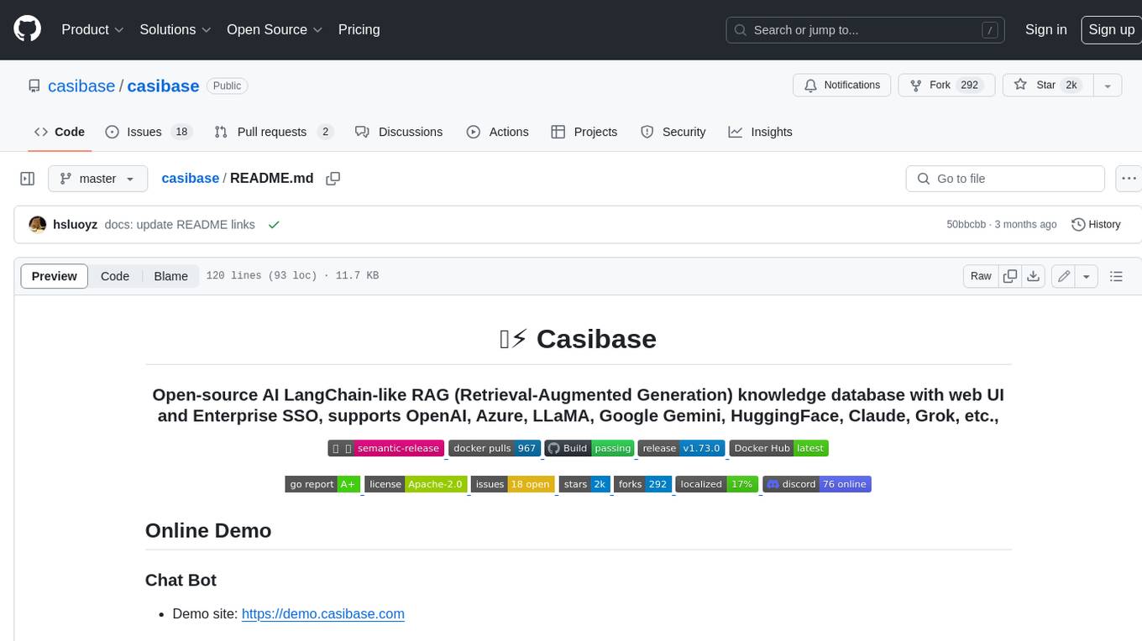
Task: Click Docker Hub latest badge
Action: [x=778, y=448]
